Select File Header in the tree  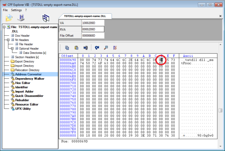(x=26, y=44)
